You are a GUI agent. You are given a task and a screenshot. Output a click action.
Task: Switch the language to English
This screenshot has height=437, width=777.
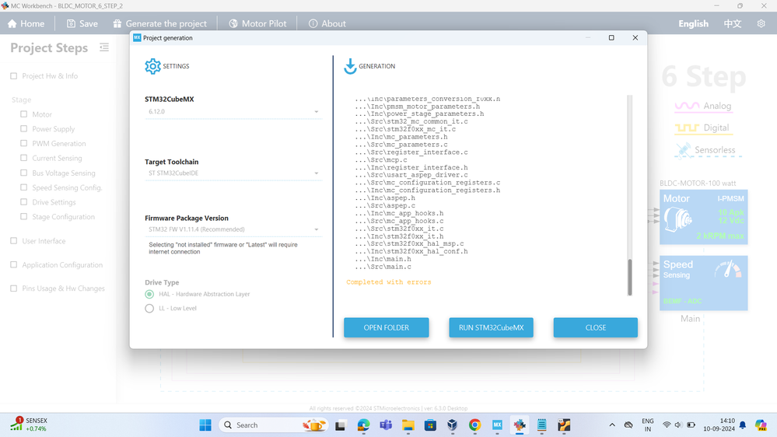click(x=693, y=24)
